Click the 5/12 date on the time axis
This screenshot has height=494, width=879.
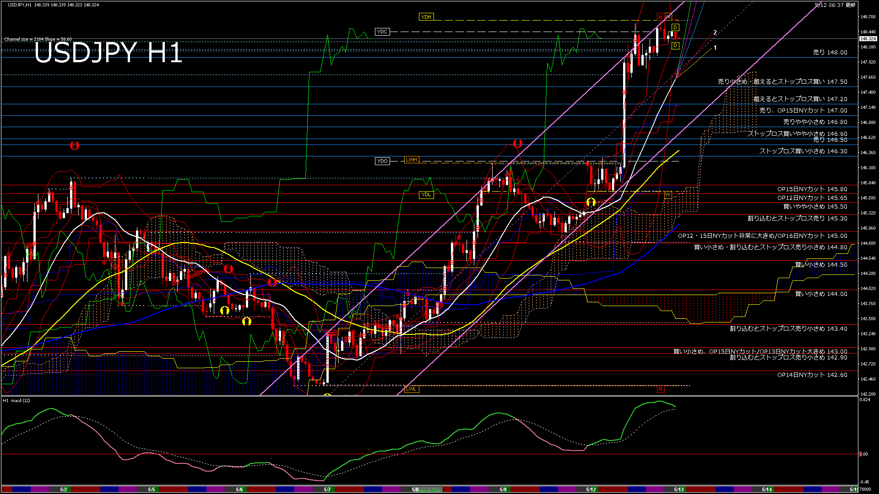591,489
